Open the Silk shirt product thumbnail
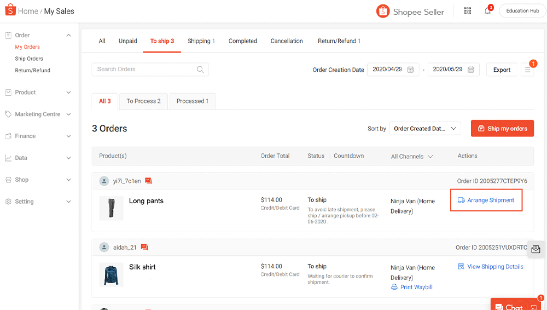 coord(111,274)
